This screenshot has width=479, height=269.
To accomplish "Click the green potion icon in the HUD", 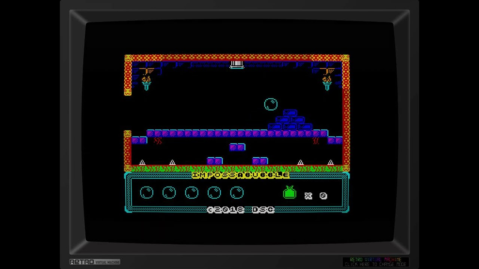I will tap(290, 193).
